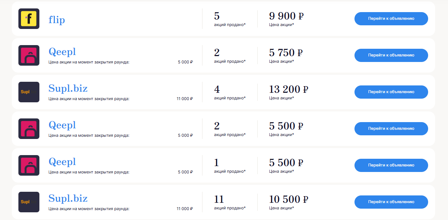Viewport: 448px width, 220px height.
Task: Go to the Supl.biz 13 200 ₽ listing button
Action: pos(391,92)
